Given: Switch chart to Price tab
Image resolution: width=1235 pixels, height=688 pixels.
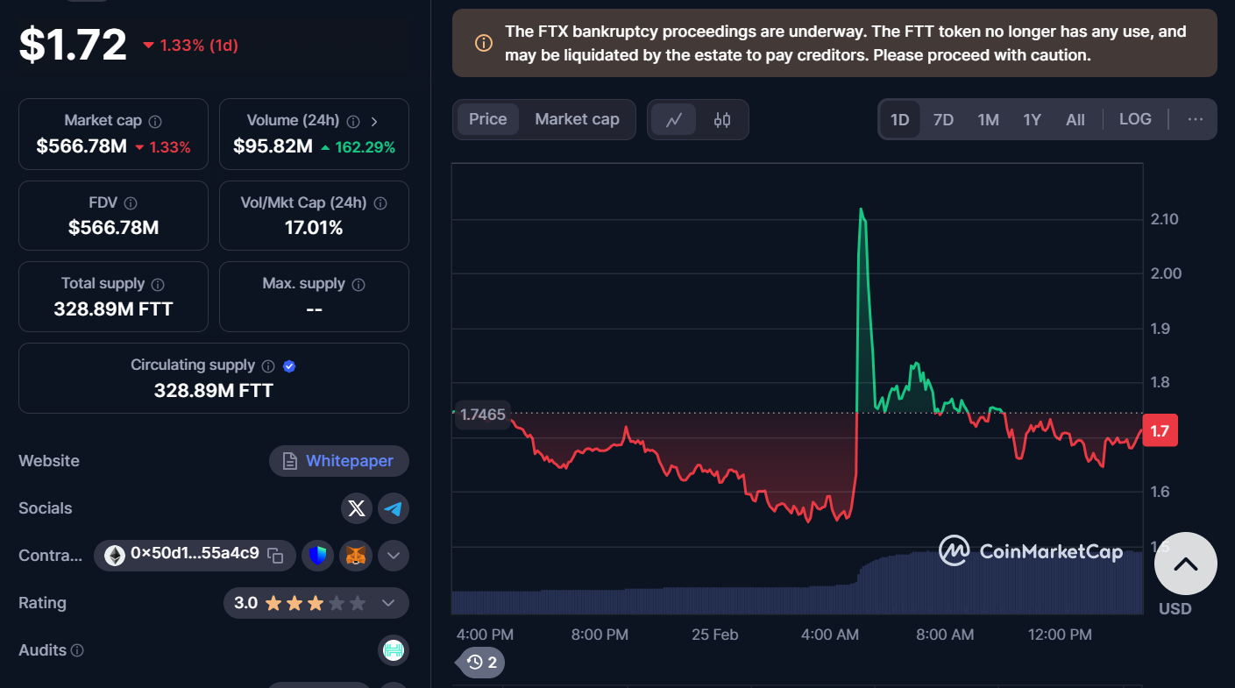Looking at the screenshot, I should (x=488, y=119).
